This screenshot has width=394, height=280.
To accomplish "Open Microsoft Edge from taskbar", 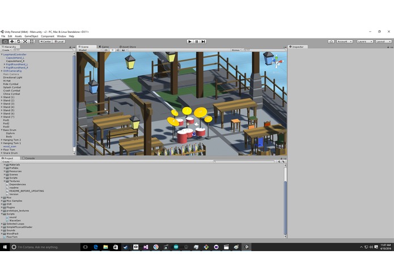I will [95, 247].
